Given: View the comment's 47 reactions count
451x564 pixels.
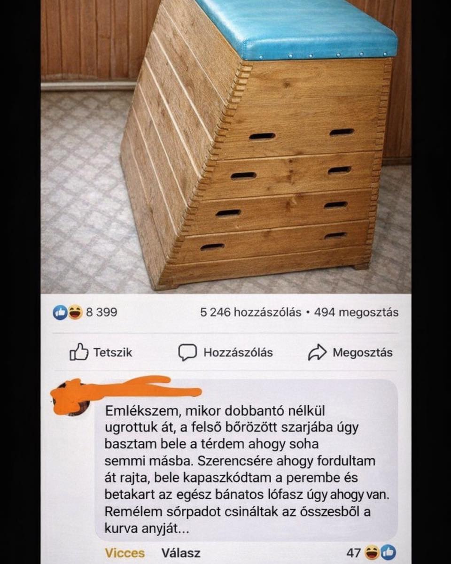Looking at the screenshot, I should [353, 553].
